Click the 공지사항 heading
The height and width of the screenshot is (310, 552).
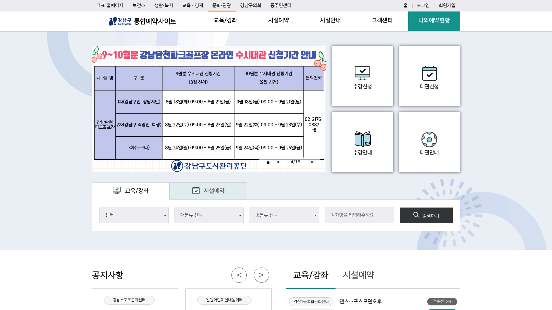[108, 275]
